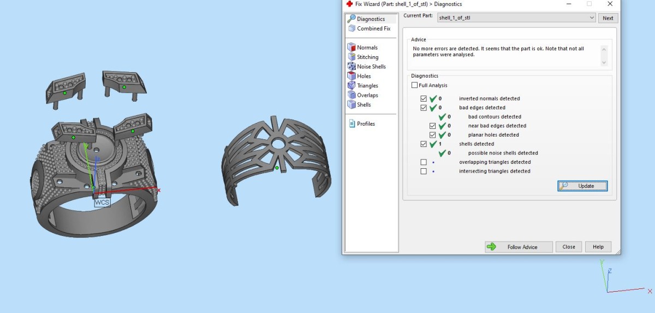Select the Combined Fix icon

click(x=352, y=28)
